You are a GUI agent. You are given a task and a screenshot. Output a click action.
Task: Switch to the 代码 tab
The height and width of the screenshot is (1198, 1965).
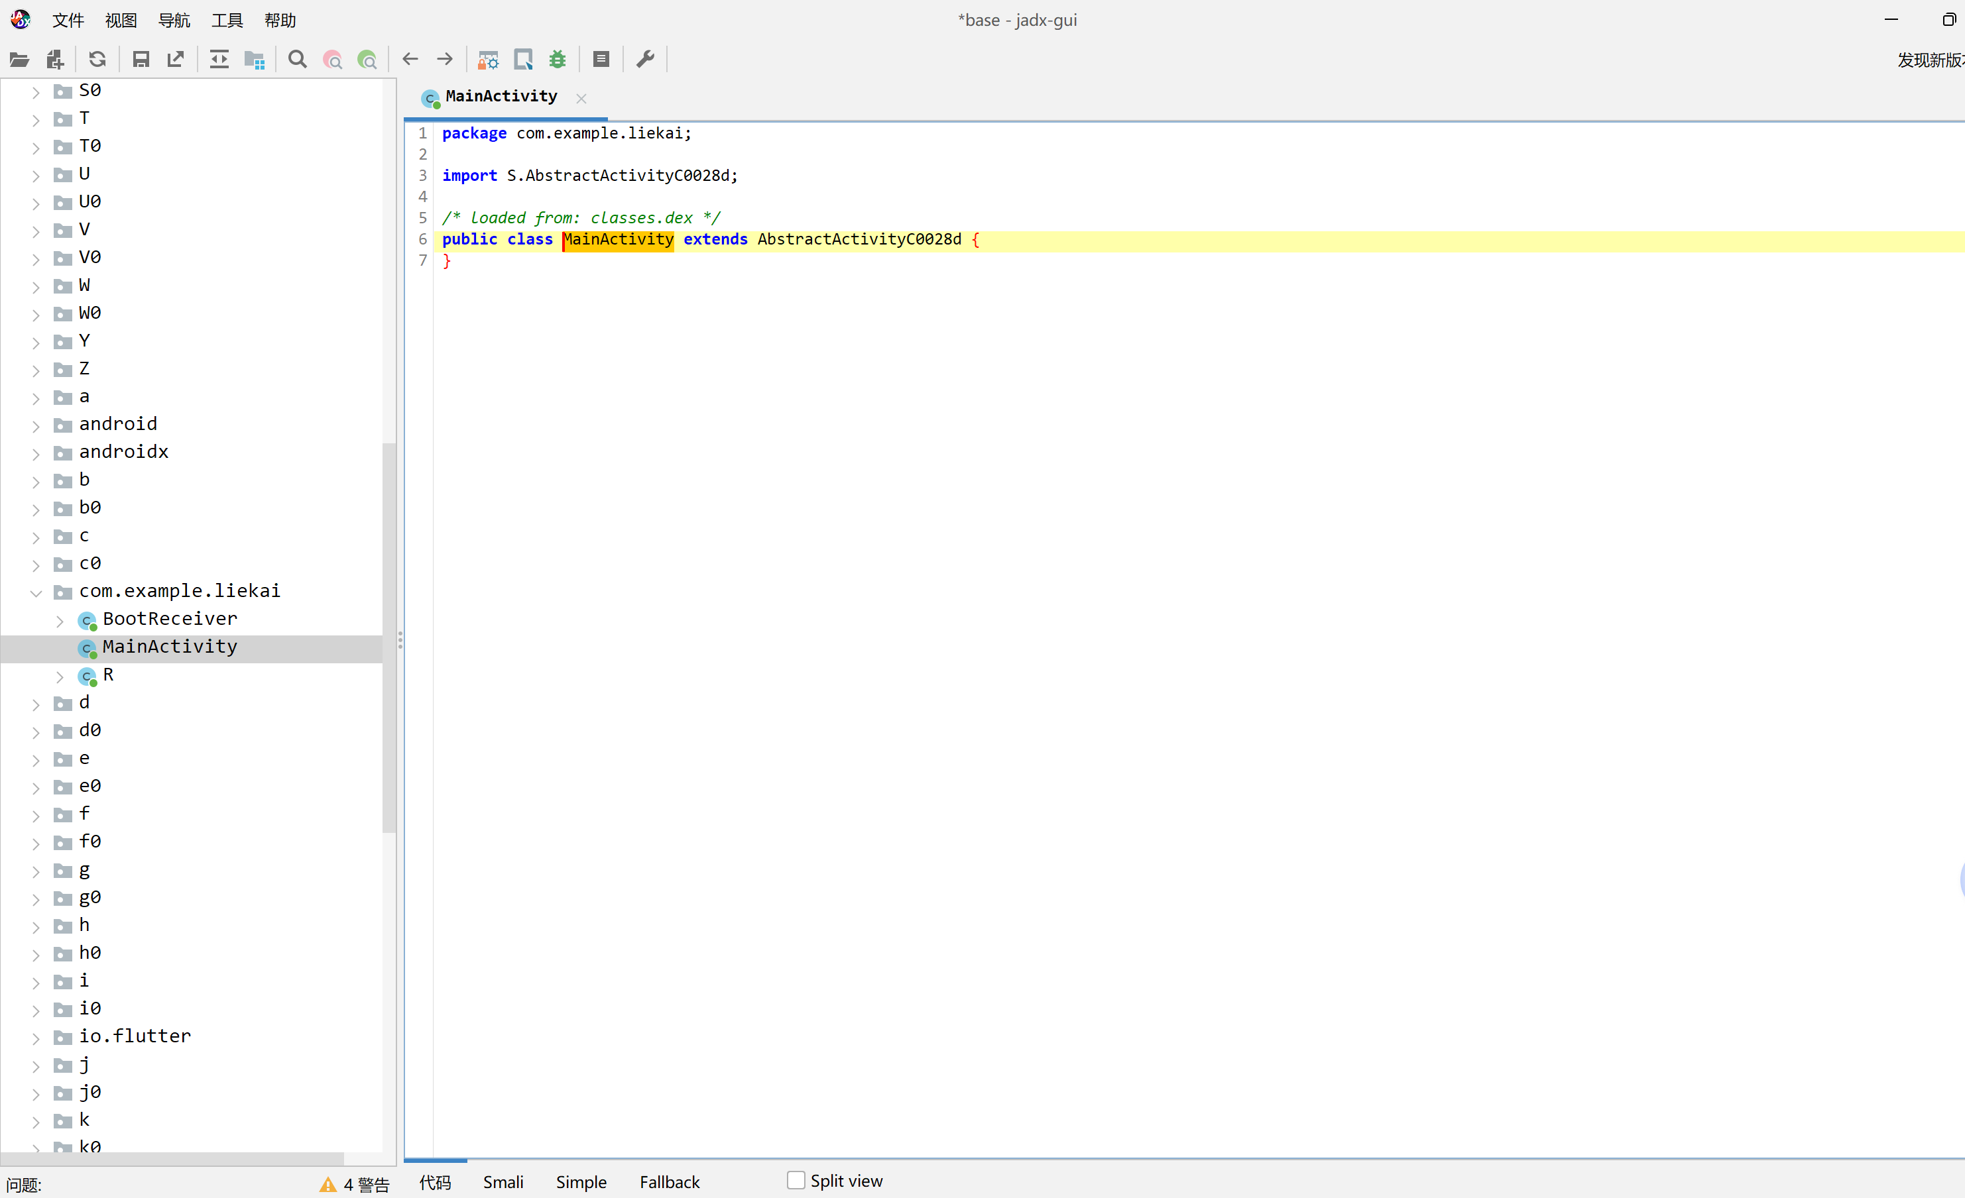(436, 1182)
